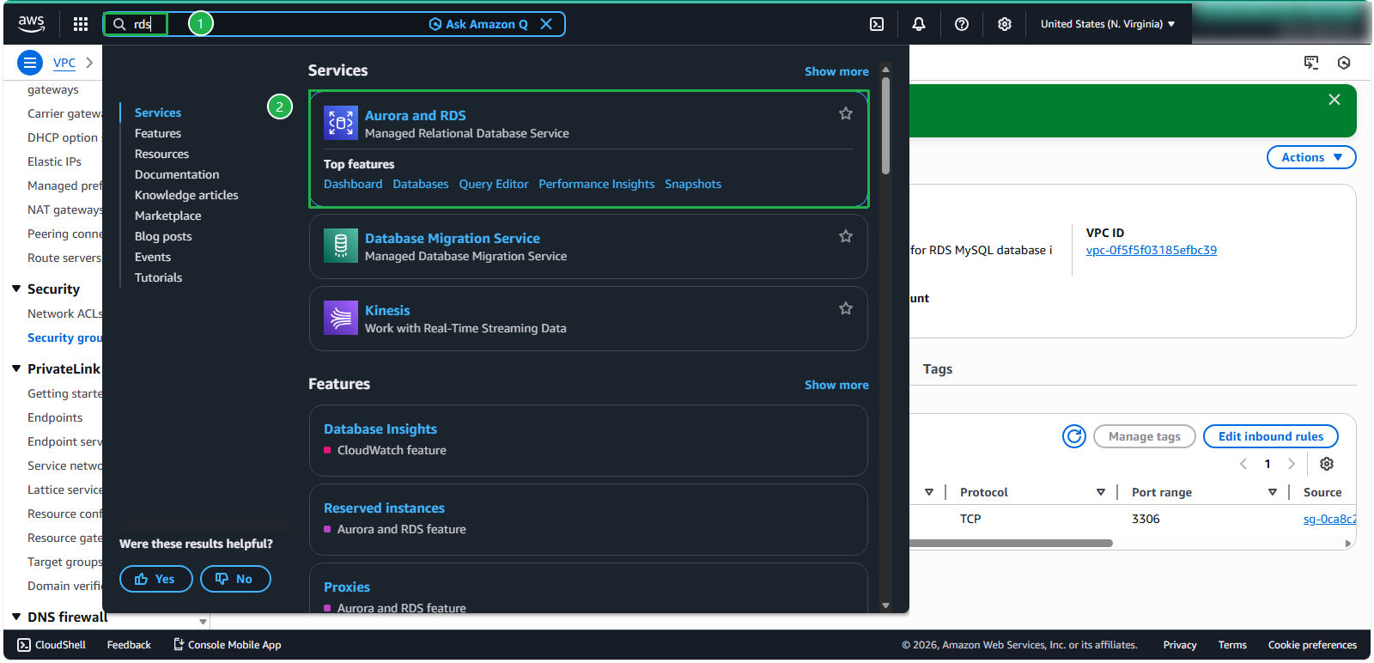This screenshot has height=663, width=1374.
Task: Open Database Insights feature
Action: click(380, 429)
